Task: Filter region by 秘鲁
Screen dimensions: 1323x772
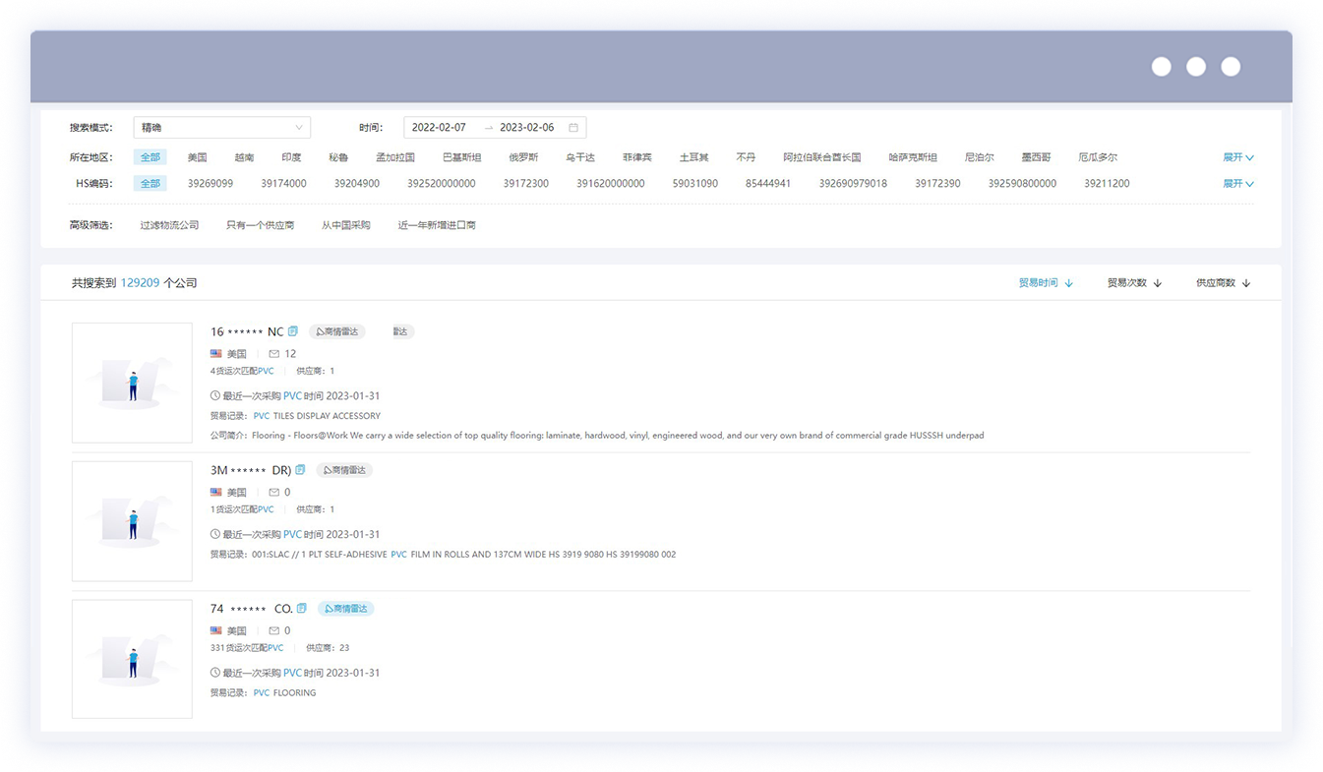Action: [338, 156]
